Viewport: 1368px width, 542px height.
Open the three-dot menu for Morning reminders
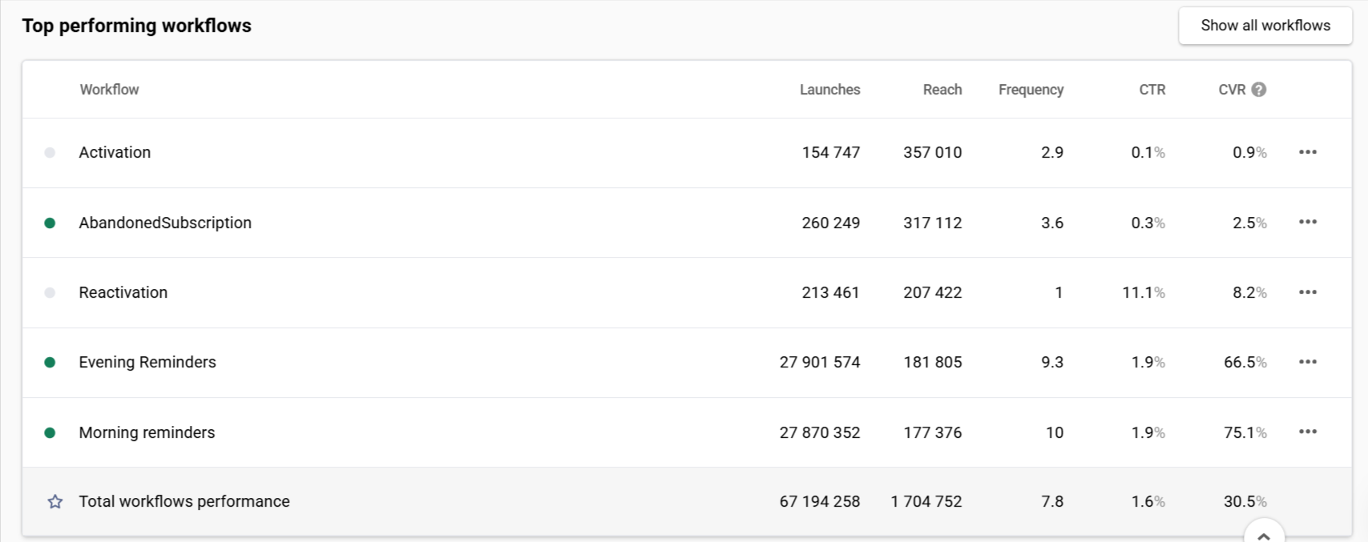(x=1308, y=432)
